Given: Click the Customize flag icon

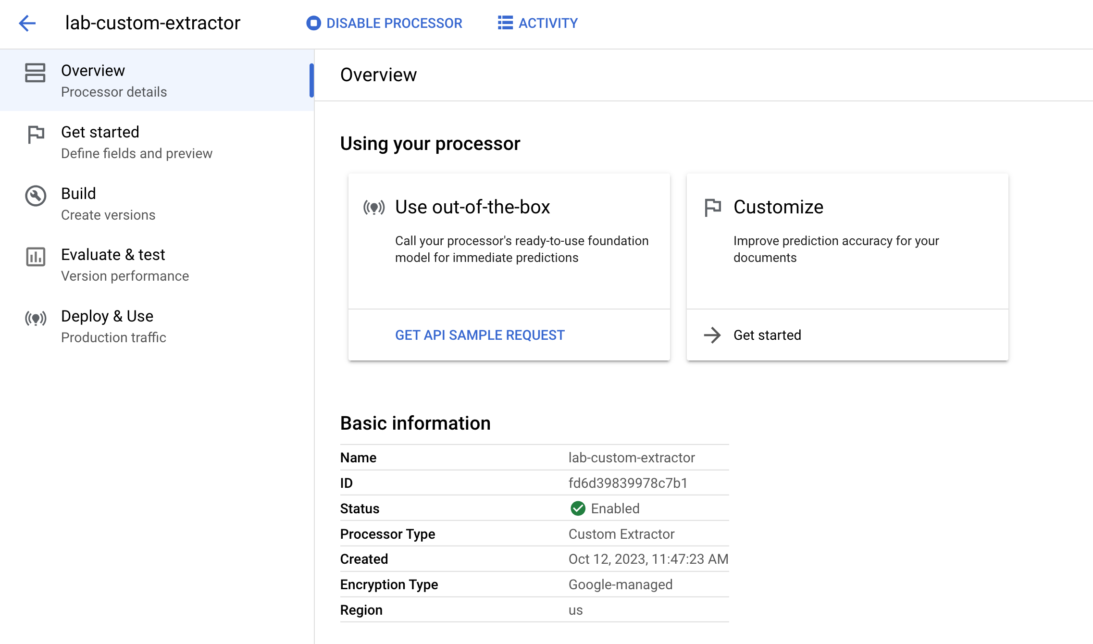Looking at the screenshot, I should [x=713, y=207].
